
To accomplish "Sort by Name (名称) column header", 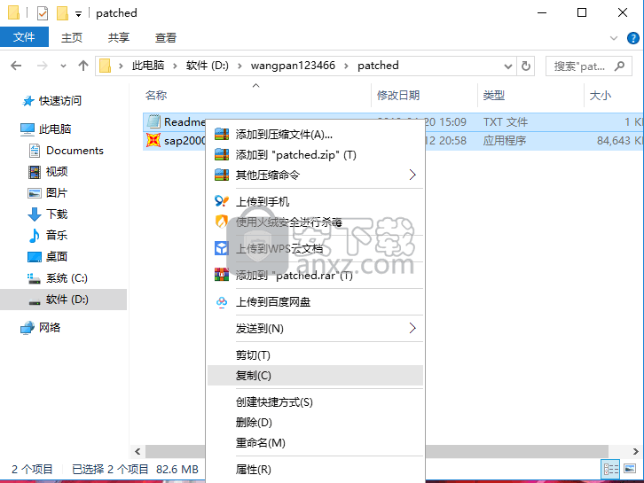I will (256, 95).
